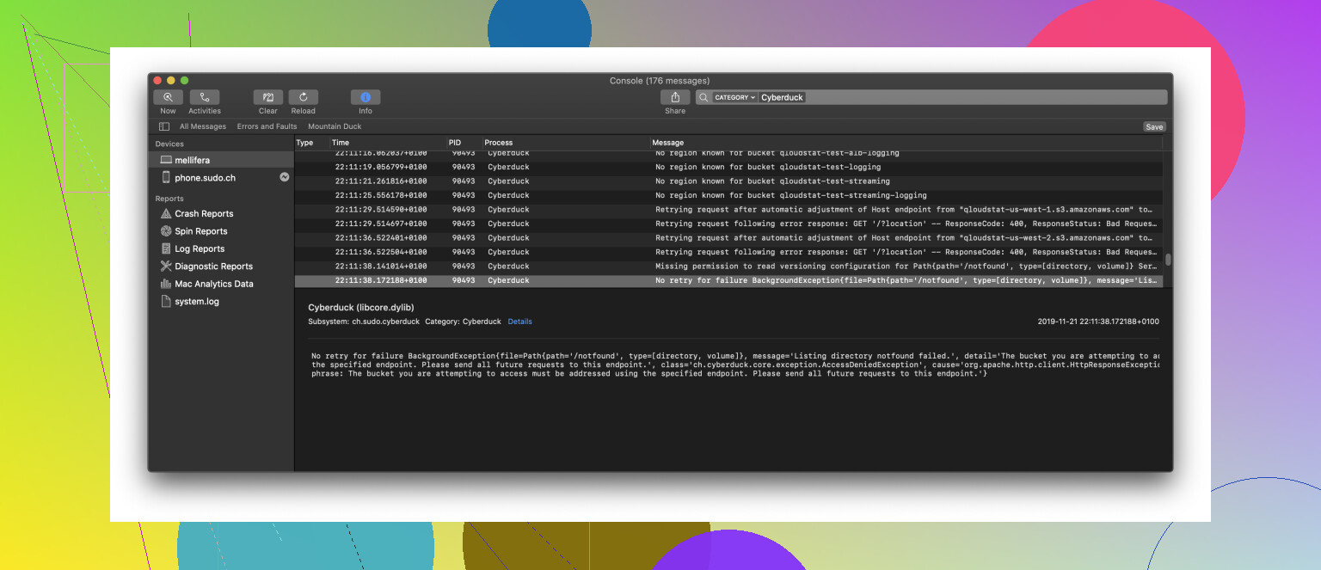
Task: Reload the log with Reload button
Action: (304, 98)
